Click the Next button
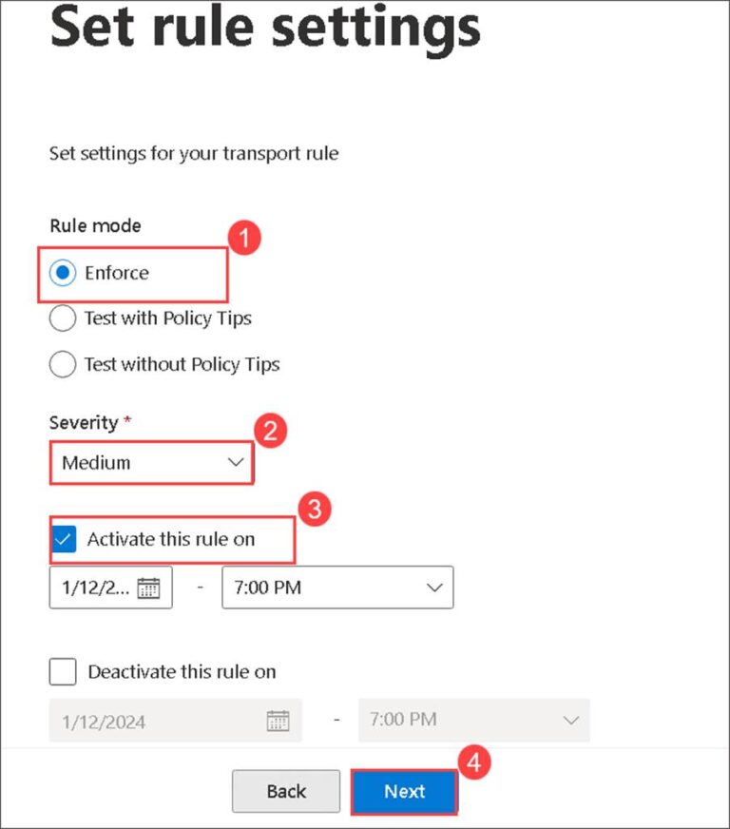 [405, 791]
